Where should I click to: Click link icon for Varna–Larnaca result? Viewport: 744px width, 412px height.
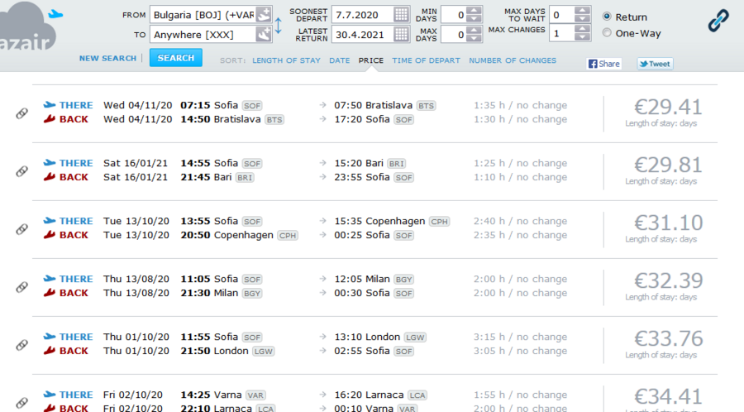[21, 403]
